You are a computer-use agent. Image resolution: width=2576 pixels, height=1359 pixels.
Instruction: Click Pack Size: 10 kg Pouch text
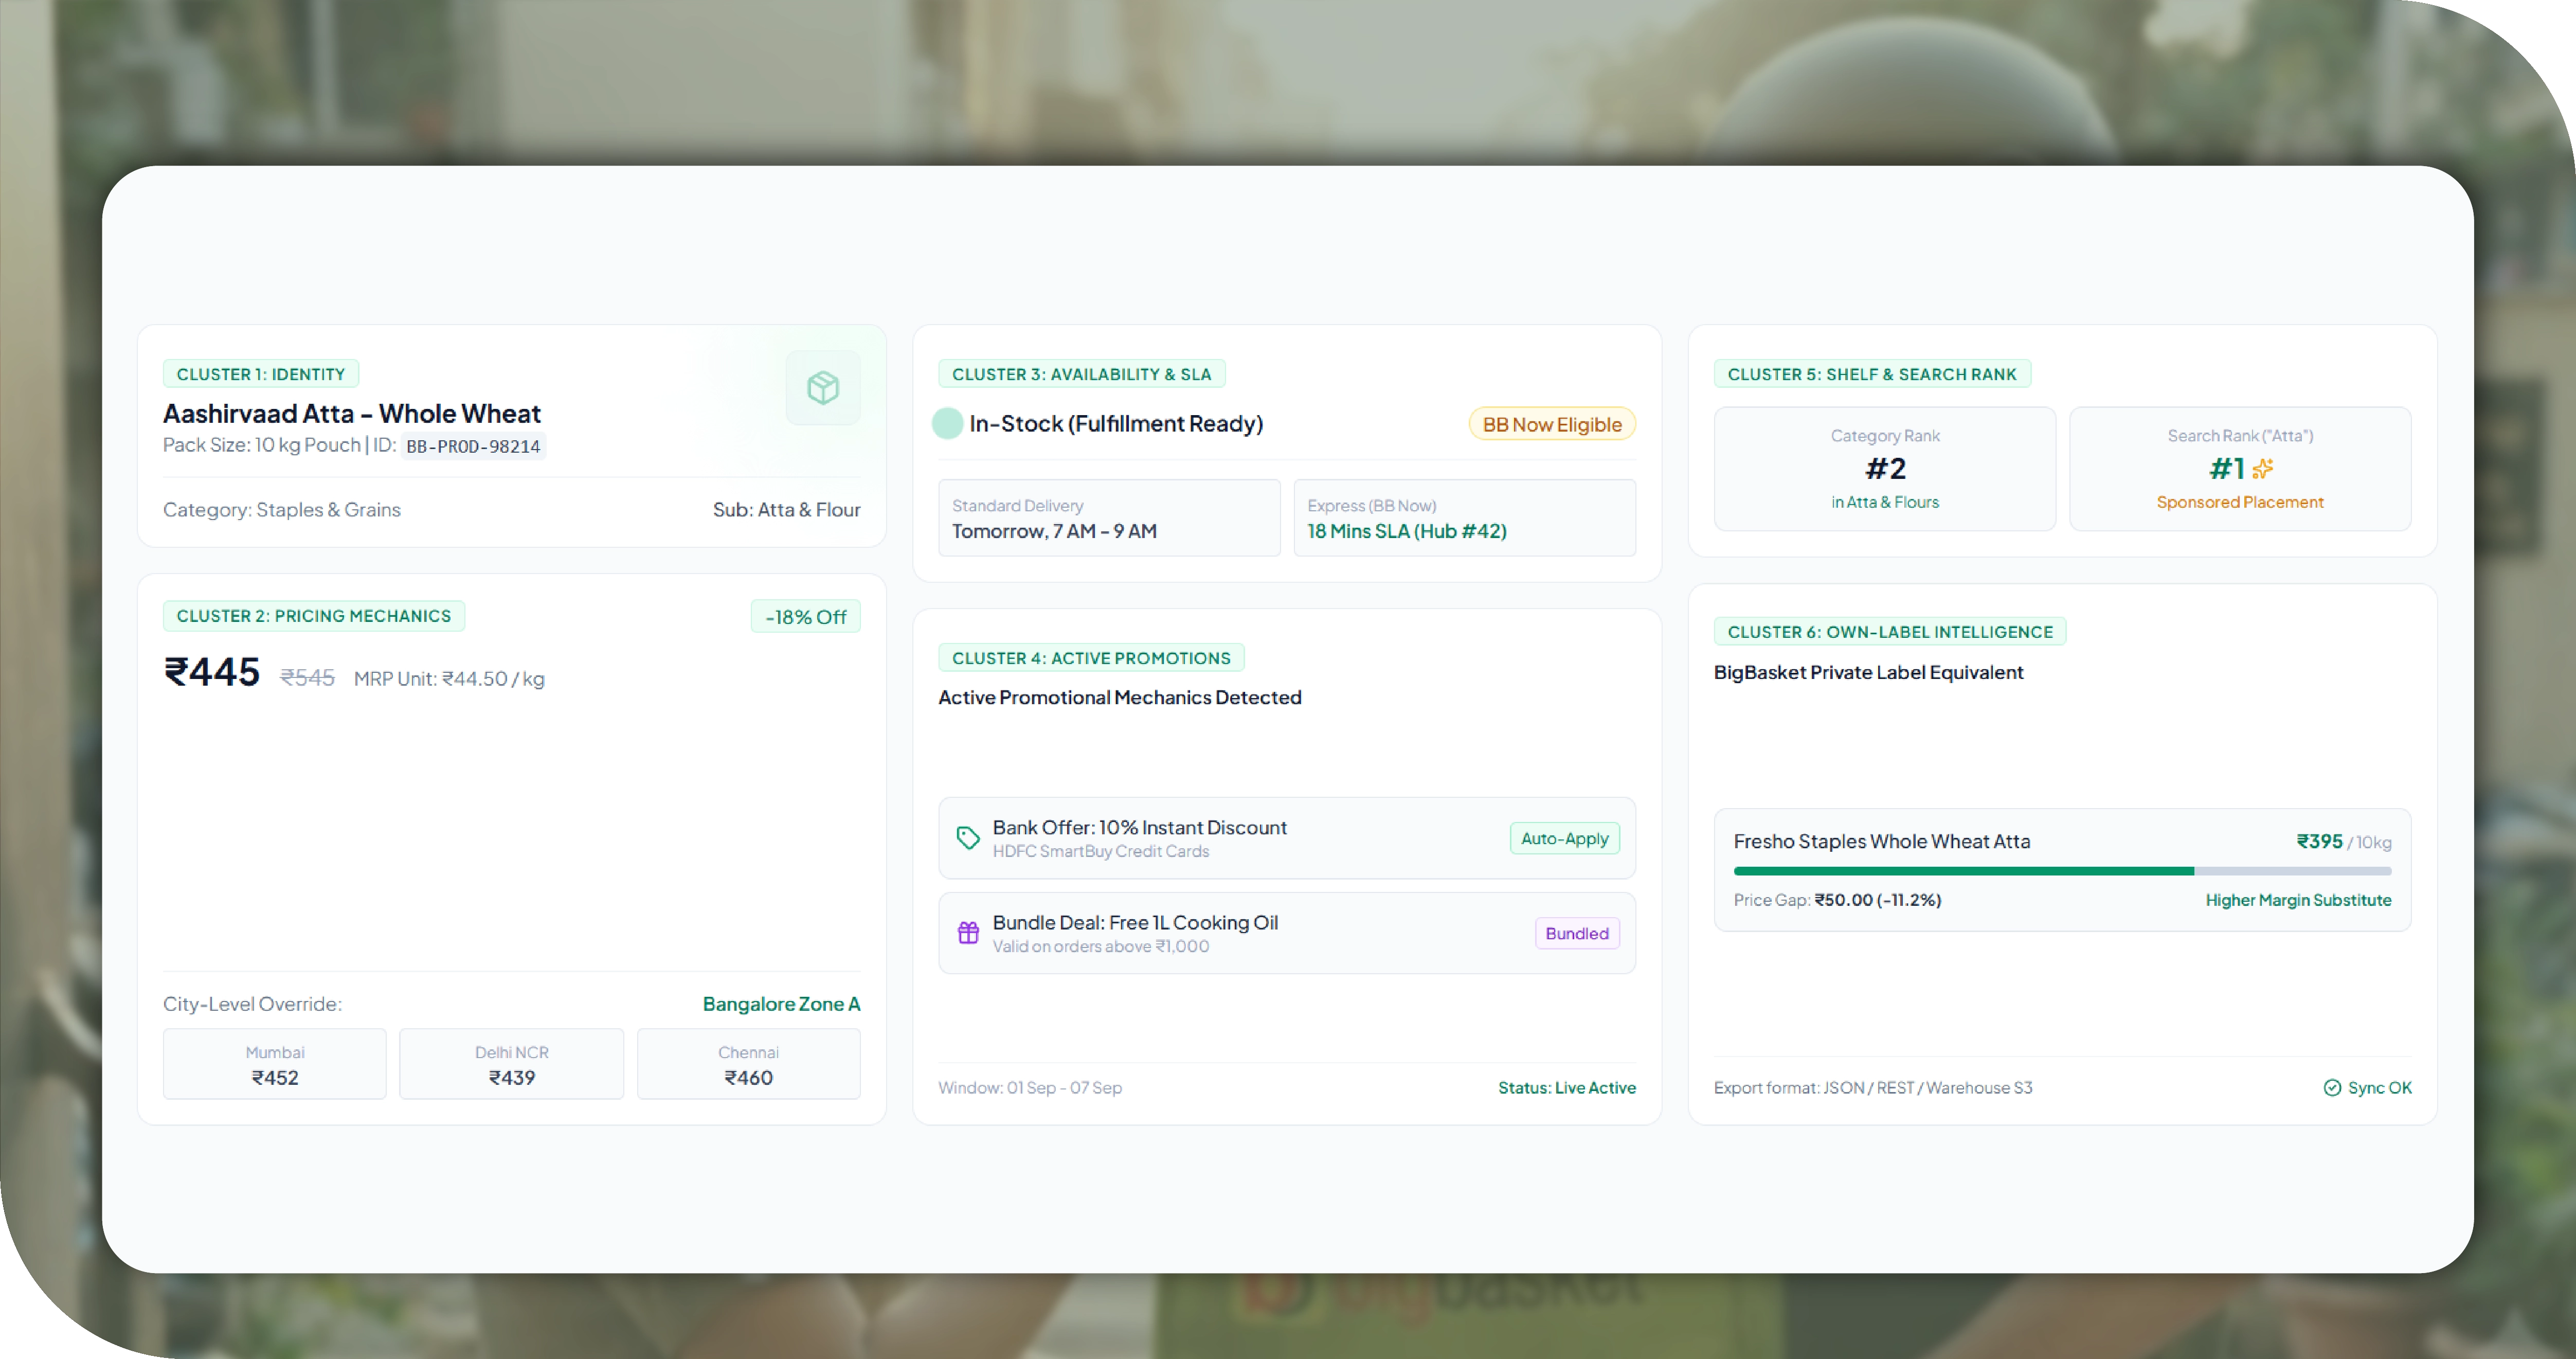(x=262, y=445)
